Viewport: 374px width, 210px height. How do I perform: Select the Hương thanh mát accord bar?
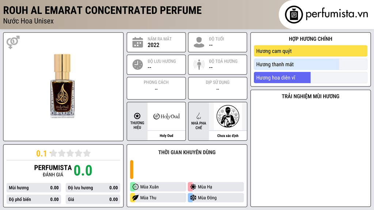[310, 64]
